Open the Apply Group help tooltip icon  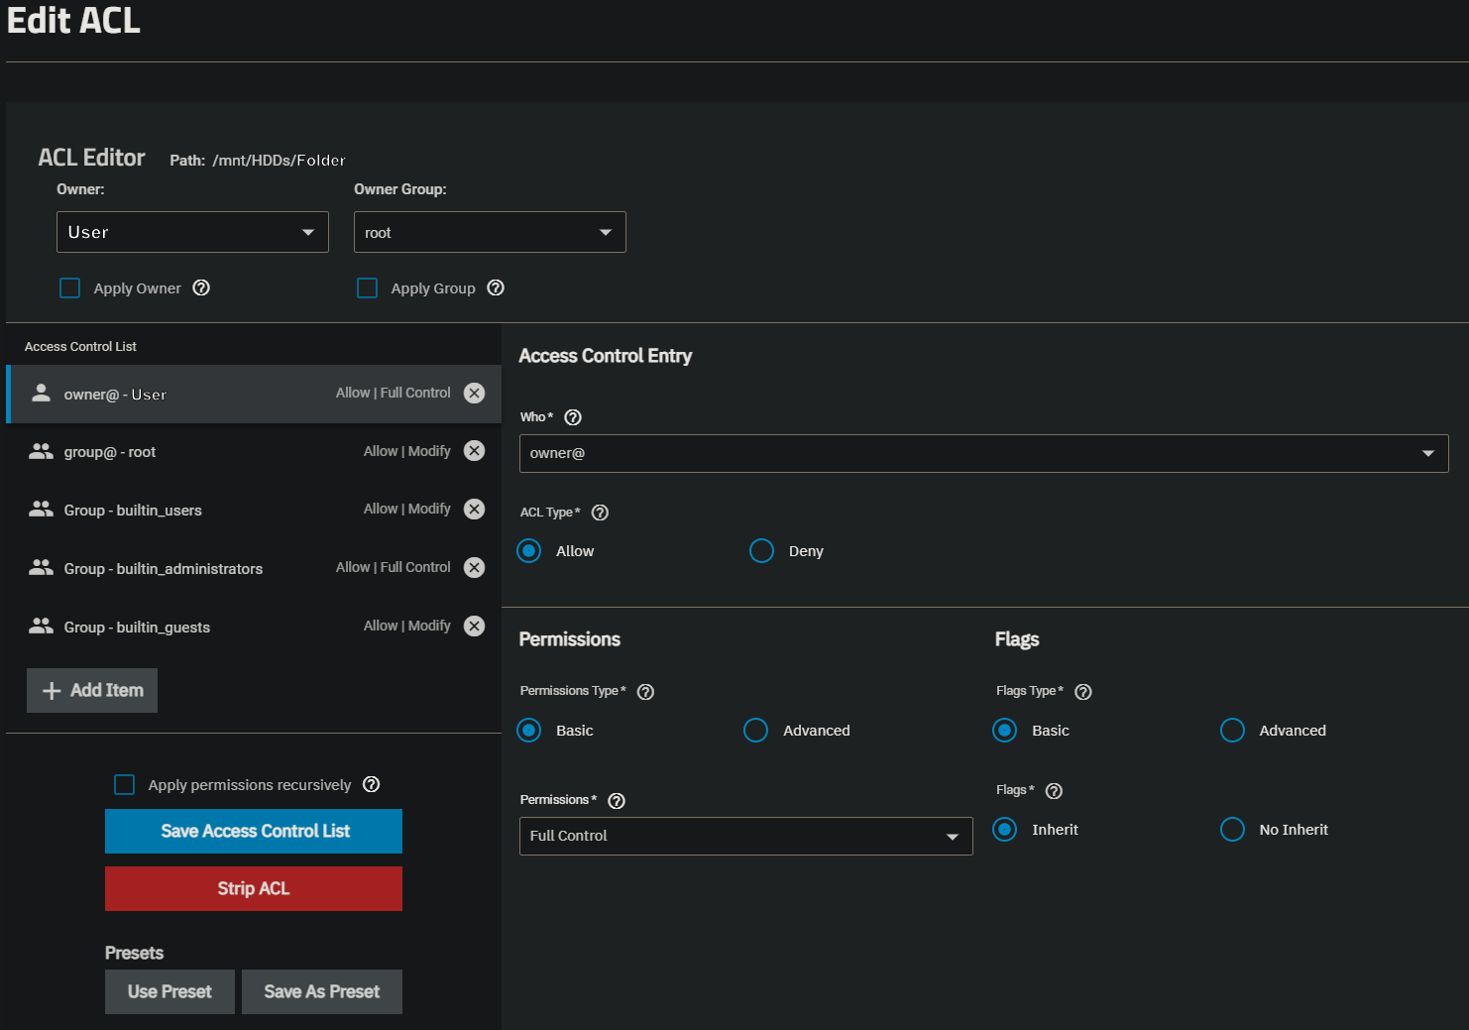pyautogui.click(x=496, y=287)
